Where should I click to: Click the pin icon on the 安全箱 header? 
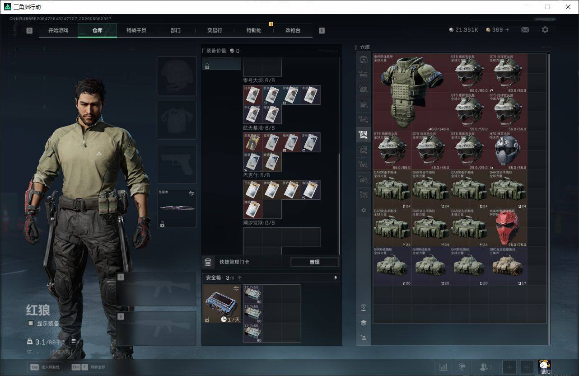(336, 277)
